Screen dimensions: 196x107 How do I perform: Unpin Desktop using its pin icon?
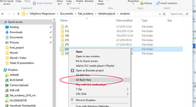coord(50,27)
